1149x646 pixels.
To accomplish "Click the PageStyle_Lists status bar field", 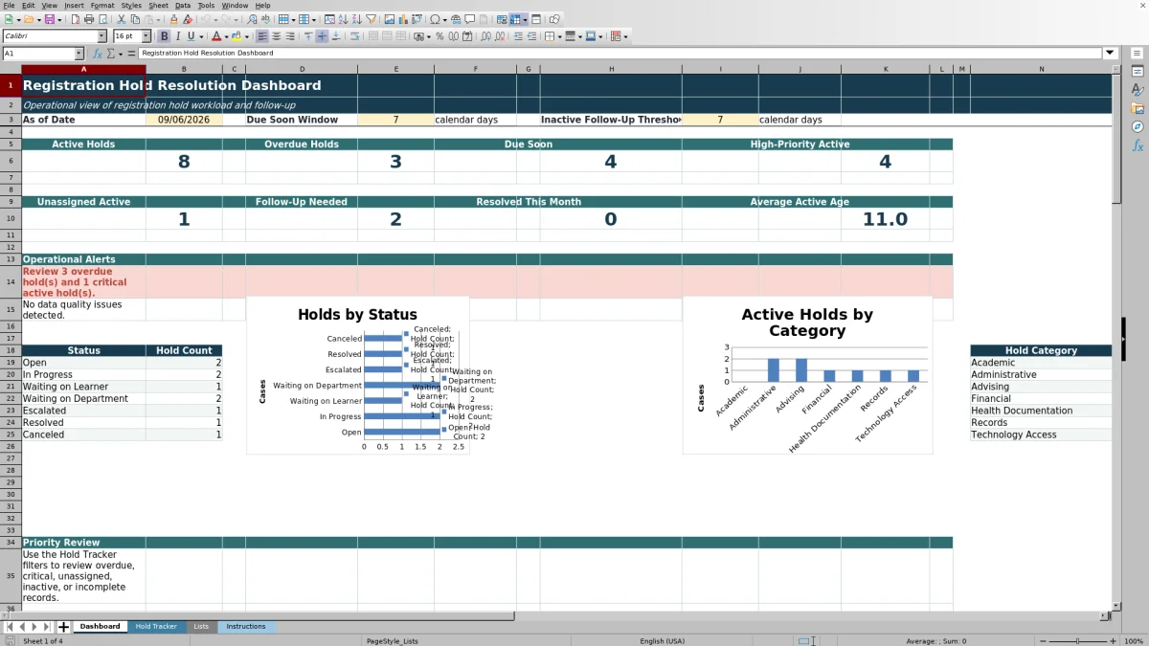I will tap(393, 641).
